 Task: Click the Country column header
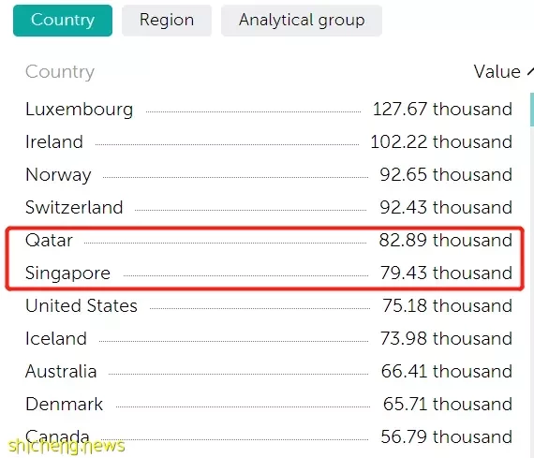[60, 72]
